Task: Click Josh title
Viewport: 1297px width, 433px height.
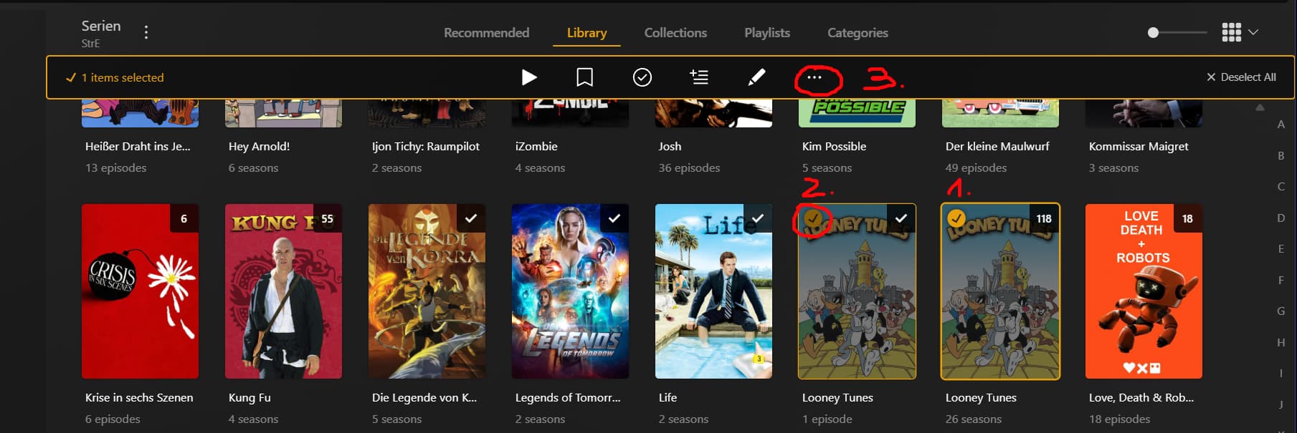Action: (x=670, y=146)
